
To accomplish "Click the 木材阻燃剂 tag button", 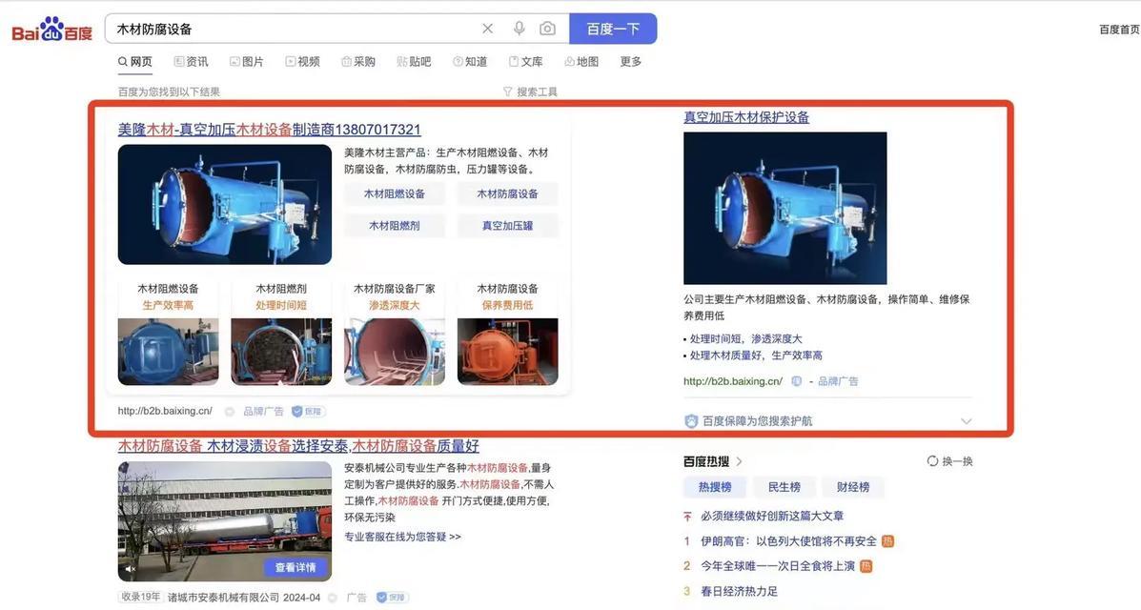I will coord(395,226).
